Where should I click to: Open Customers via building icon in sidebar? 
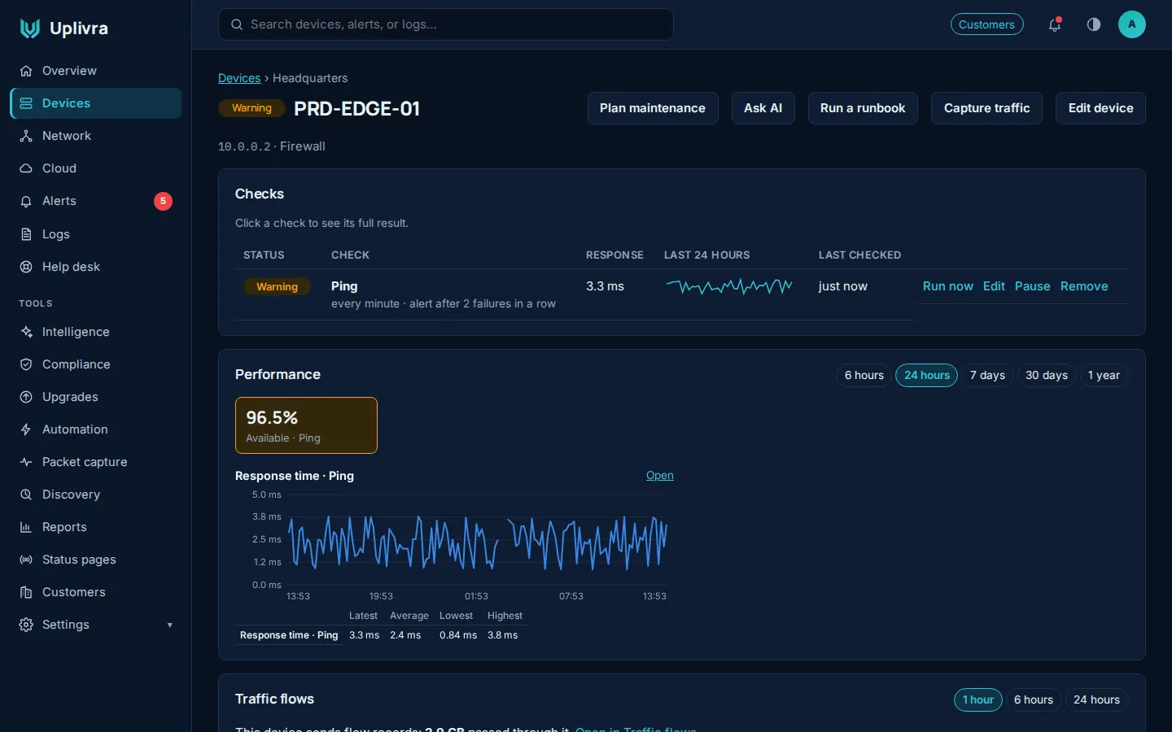pyautogui.click(x=26, y=592)
